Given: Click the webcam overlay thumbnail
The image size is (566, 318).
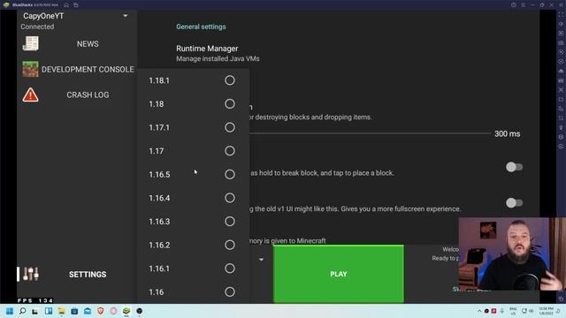Looking at the screenshot, I should click(512, 254).
